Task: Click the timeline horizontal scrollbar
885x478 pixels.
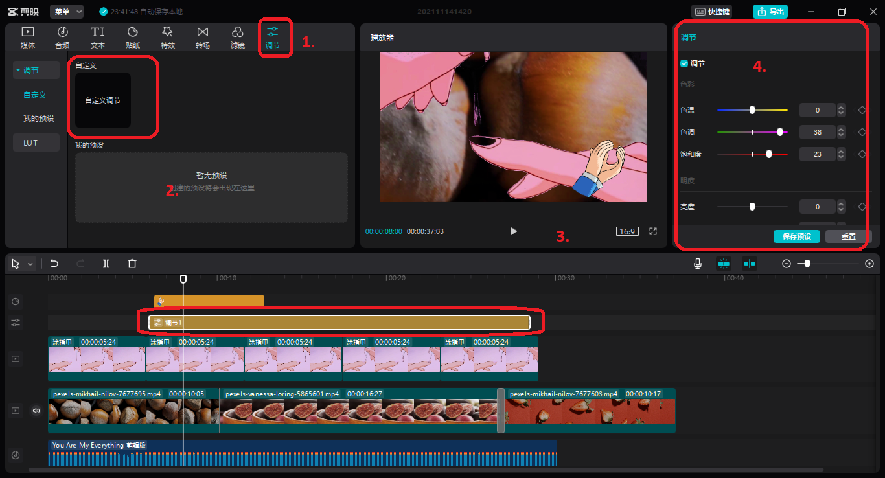Action: (426, 470)
